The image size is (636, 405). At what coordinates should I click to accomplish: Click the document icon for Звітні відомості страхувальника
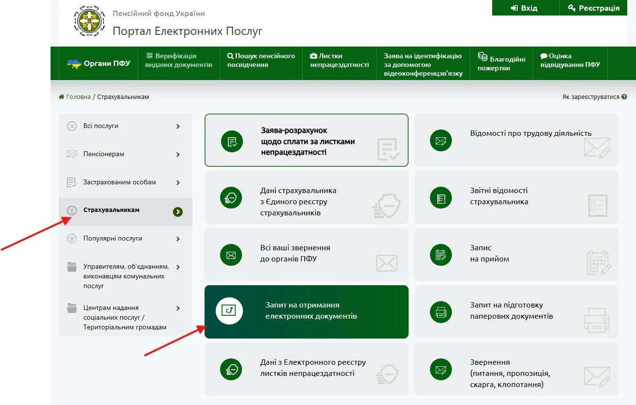point(441,197)
